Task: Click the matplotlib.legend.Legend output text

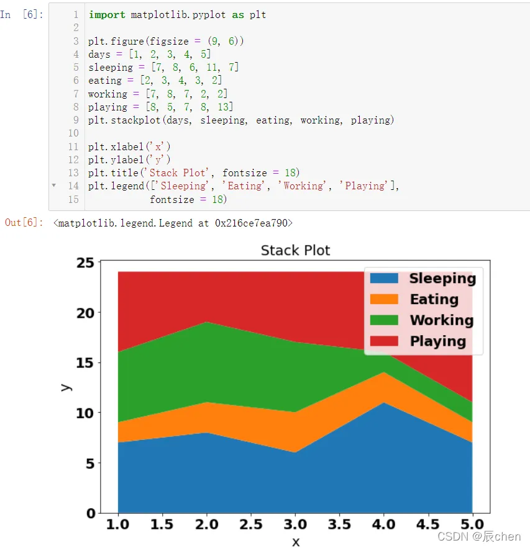Action: tap(173, 223)
